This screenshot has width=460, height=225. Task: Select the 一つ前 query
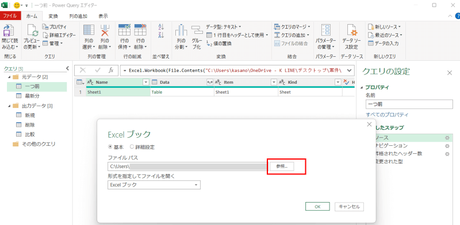(37, 87)
